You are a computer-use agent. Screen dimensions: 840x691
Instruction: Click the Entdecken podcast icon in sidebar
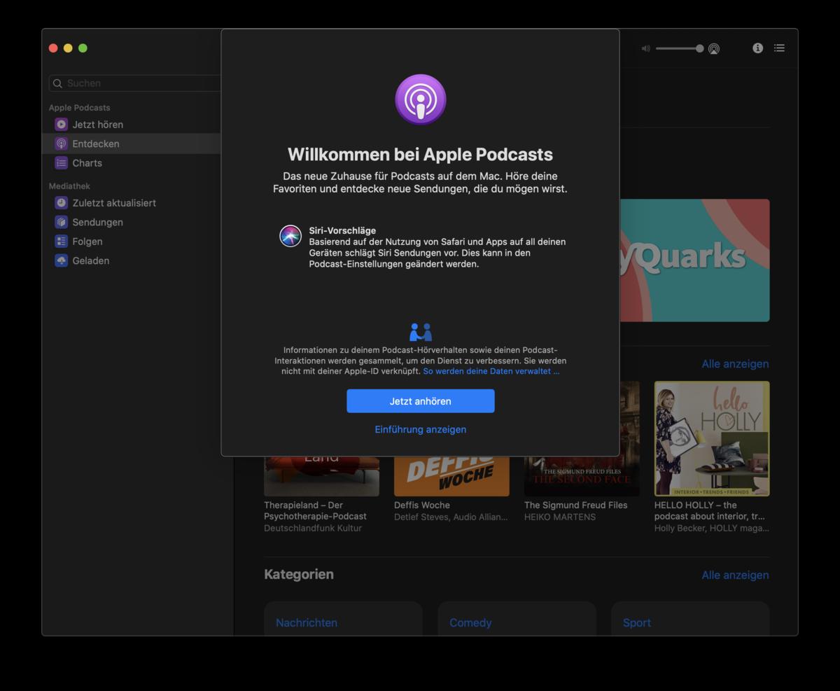pyautogui.click(x=62, y=144)
